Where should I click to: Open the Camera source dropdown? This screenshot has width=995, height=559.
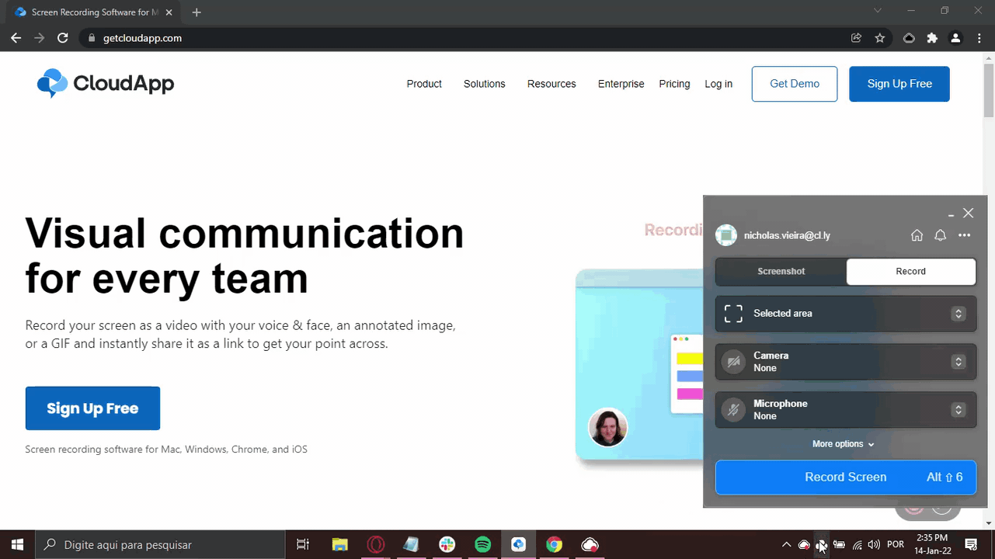958,362
